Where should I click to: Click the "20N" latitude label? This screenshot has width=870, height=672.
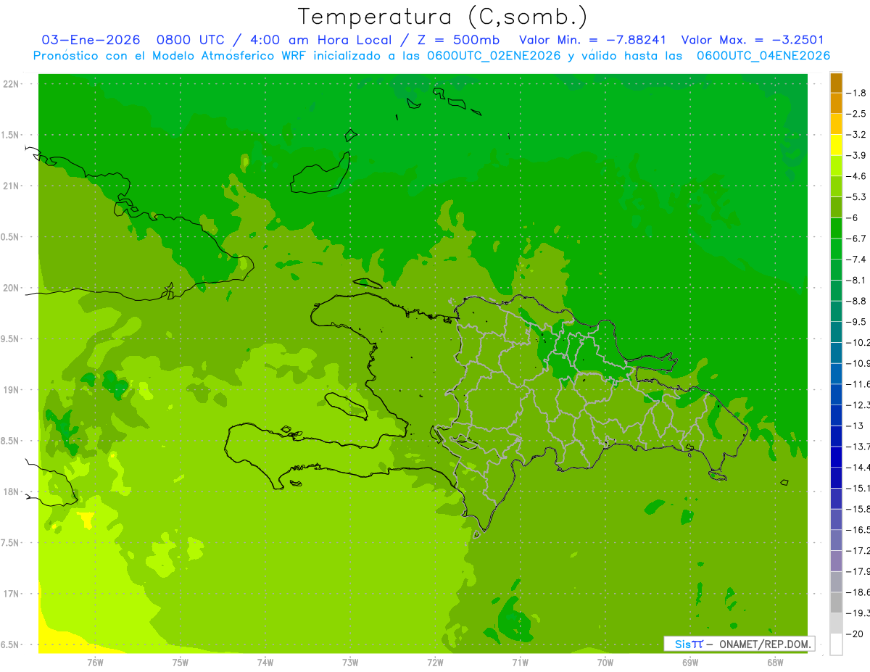pyautogui.click(x=12, y=288)
